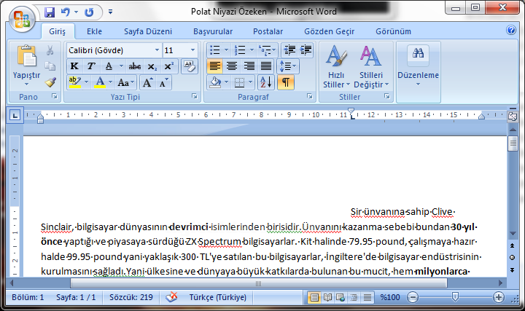The width and height of the screenshot is (525, 311).
Task: Save the document from the quick access toolbar
Action: pyautogui.click(x=50, y=12)
